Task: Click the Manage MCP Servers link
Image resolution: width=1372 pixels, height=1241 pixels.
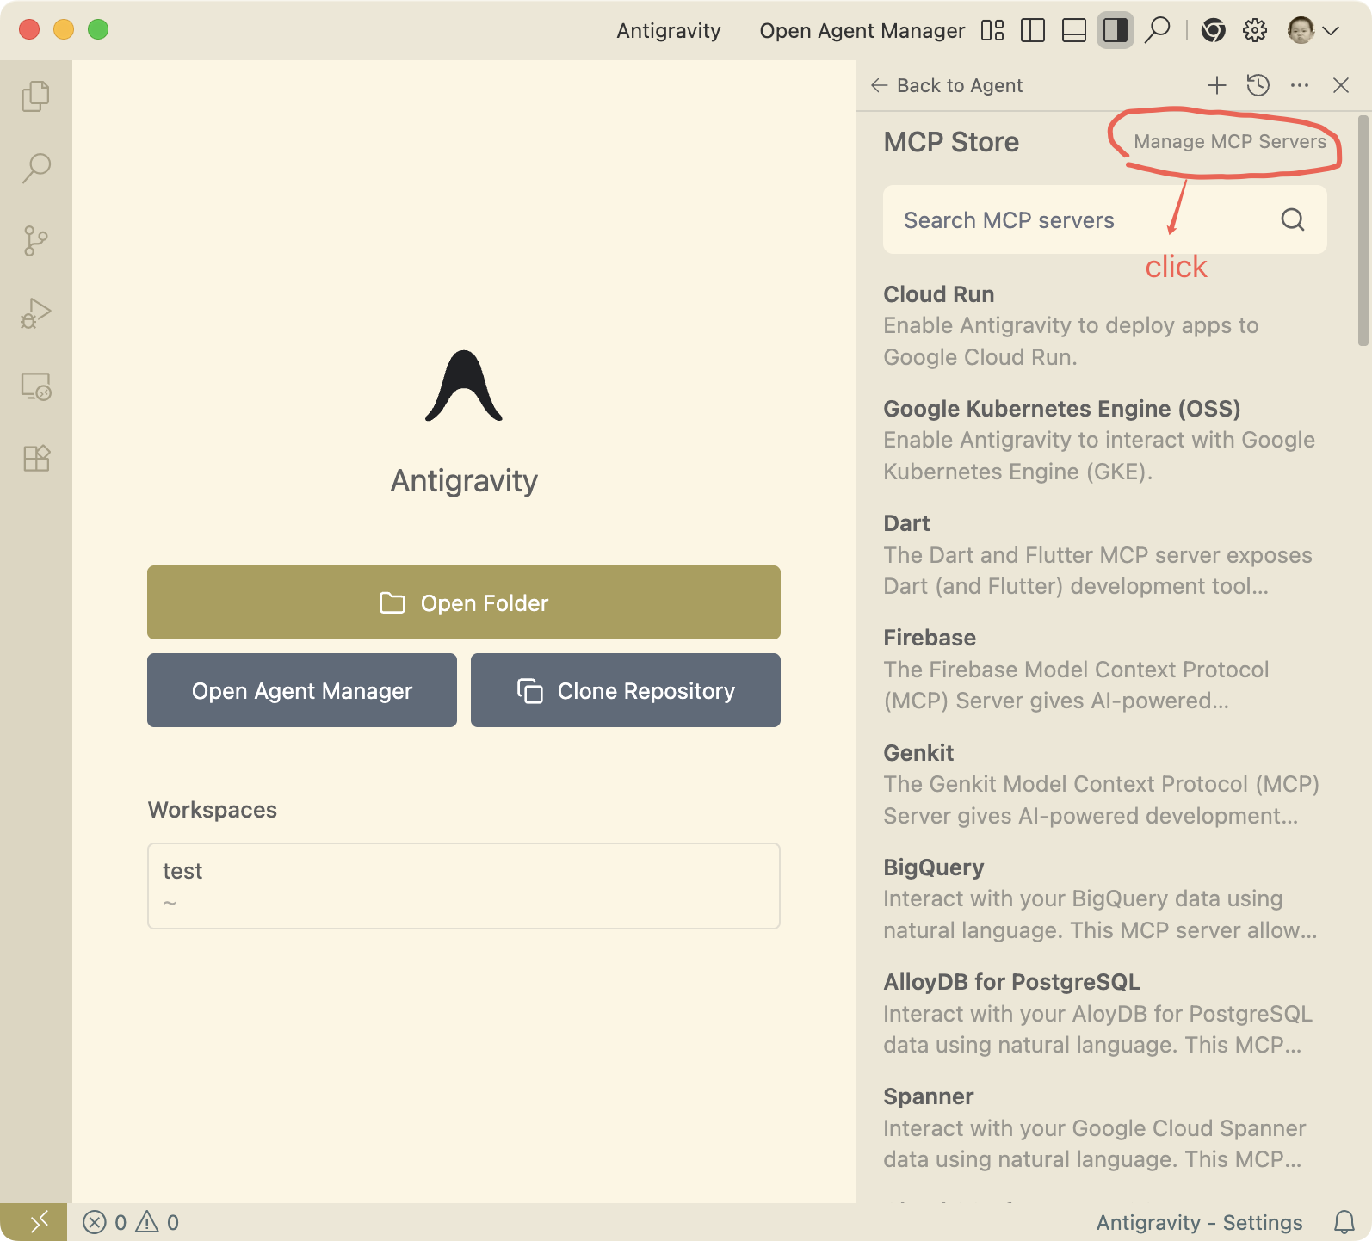Action: [1229, 142]
